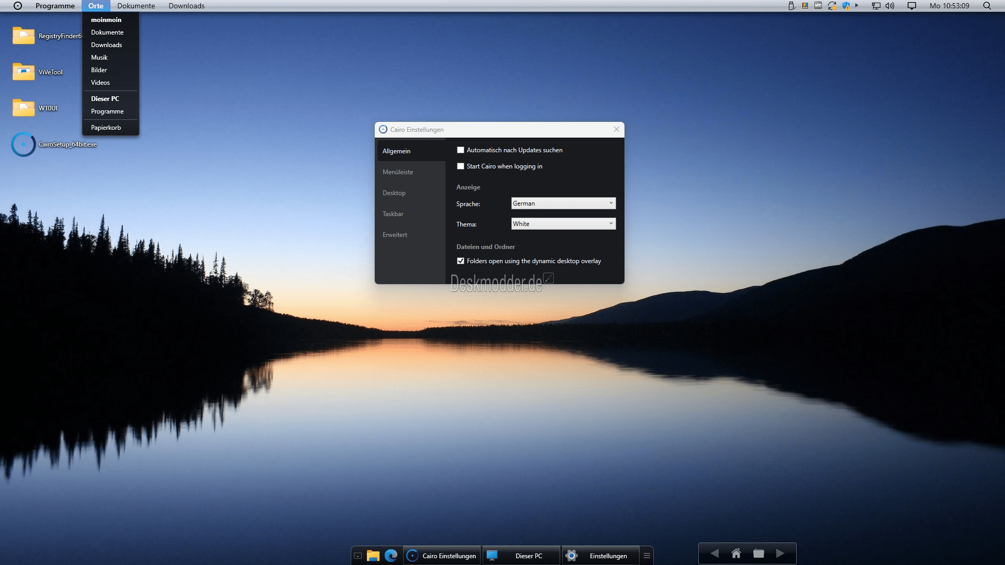Image resolution: width=1005 pixels, height=565 pixels.
Task: Expand the Sprache dropdown showing German
Action: pyautogui.click(x=563, y=204)
